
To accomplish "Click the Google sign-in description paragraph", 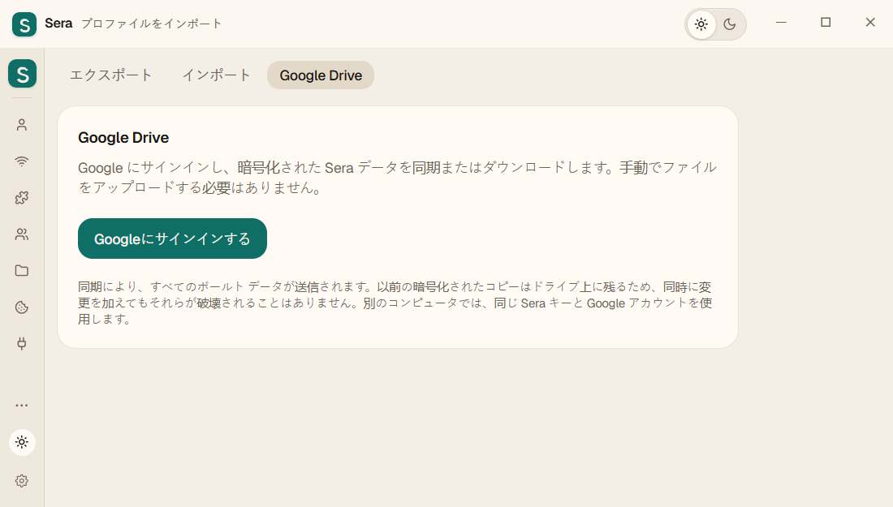I will point(398,178).
